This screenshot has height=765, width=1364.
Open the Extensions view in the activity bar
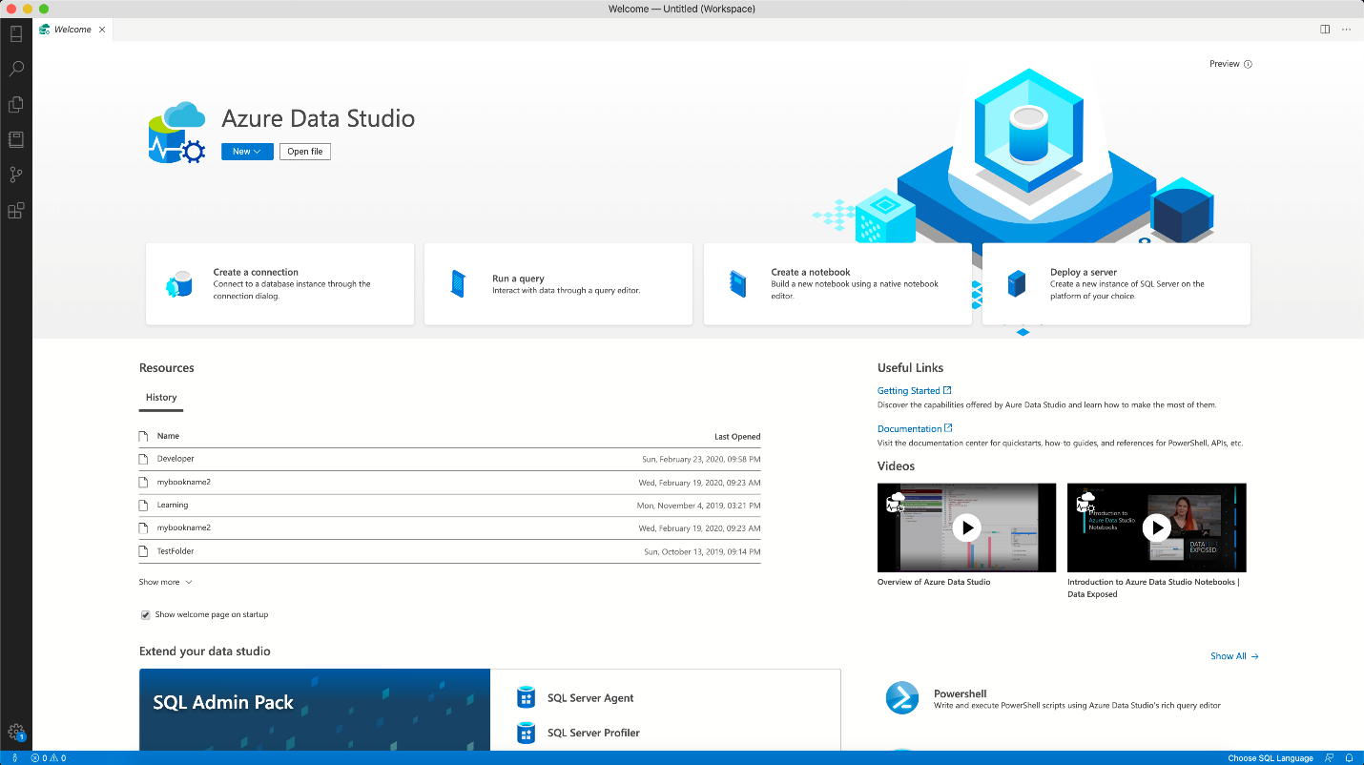(x=15, y=211)
